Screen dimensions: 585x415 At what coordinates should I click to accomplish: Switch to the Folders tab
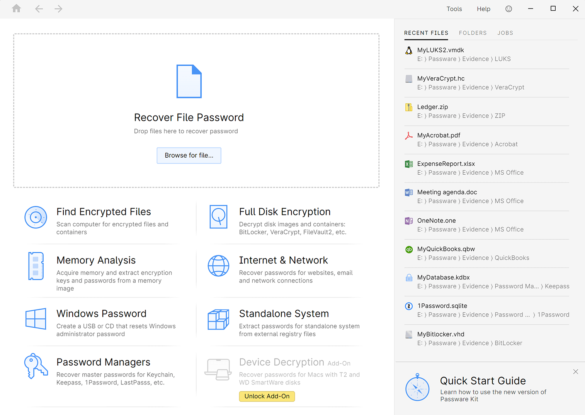(x=473, y=33)
